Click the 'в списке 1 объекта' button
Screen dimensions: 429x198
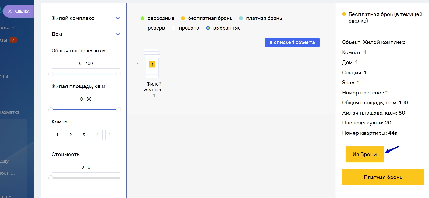point(292,42)
